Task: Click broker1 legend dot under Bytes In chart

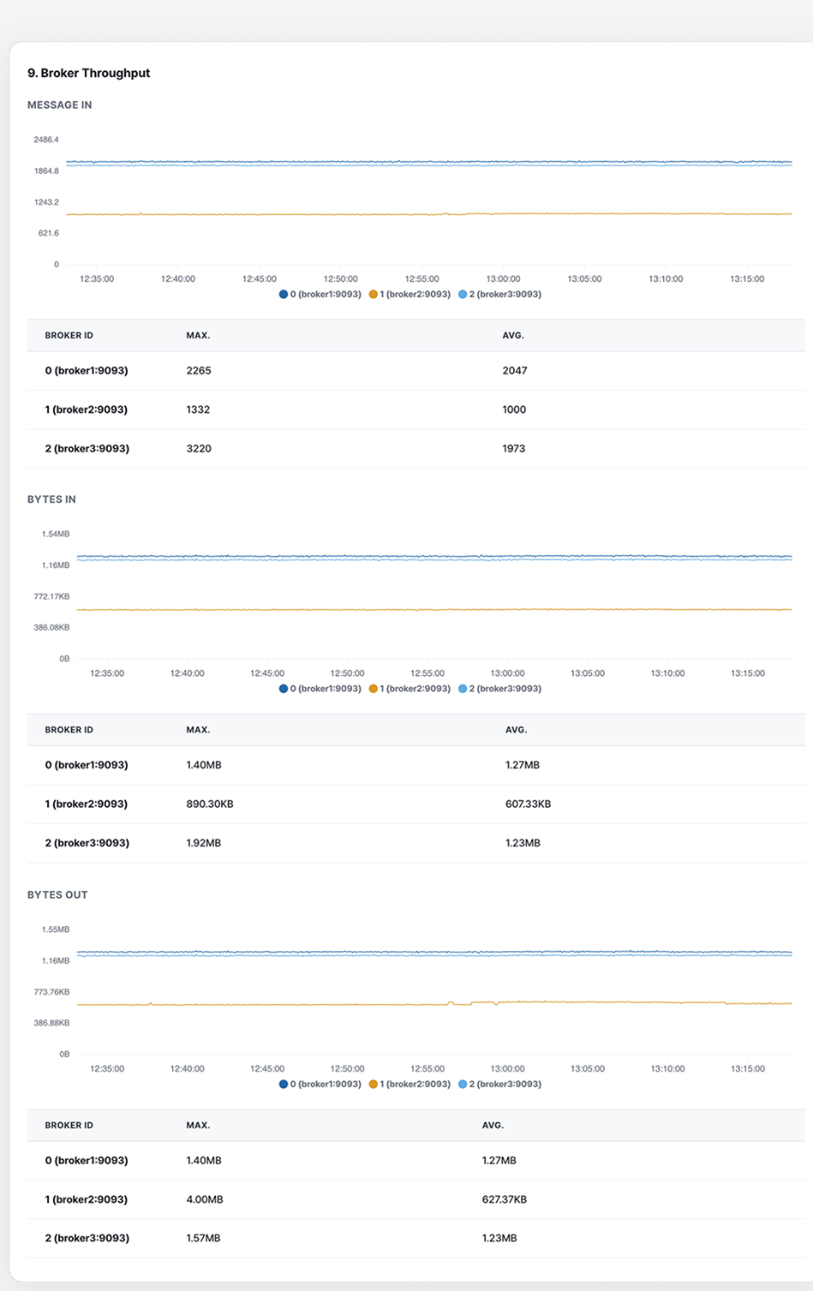Action: (284, 689)
